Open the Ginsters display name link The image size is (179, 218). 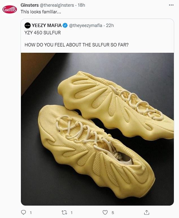point(30,5)
